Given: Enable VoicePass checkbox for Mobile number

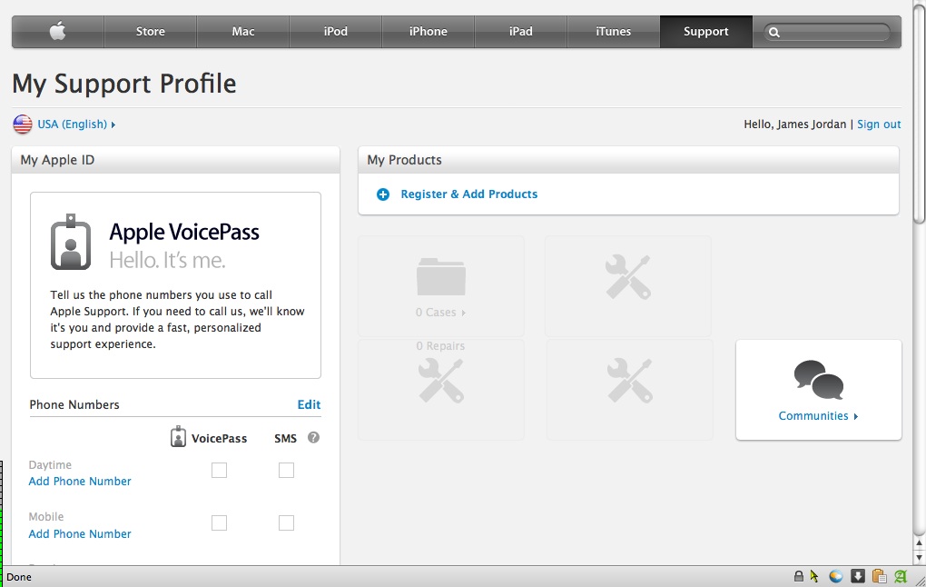Looking at the screenshot, I should [x=219, y=522].
